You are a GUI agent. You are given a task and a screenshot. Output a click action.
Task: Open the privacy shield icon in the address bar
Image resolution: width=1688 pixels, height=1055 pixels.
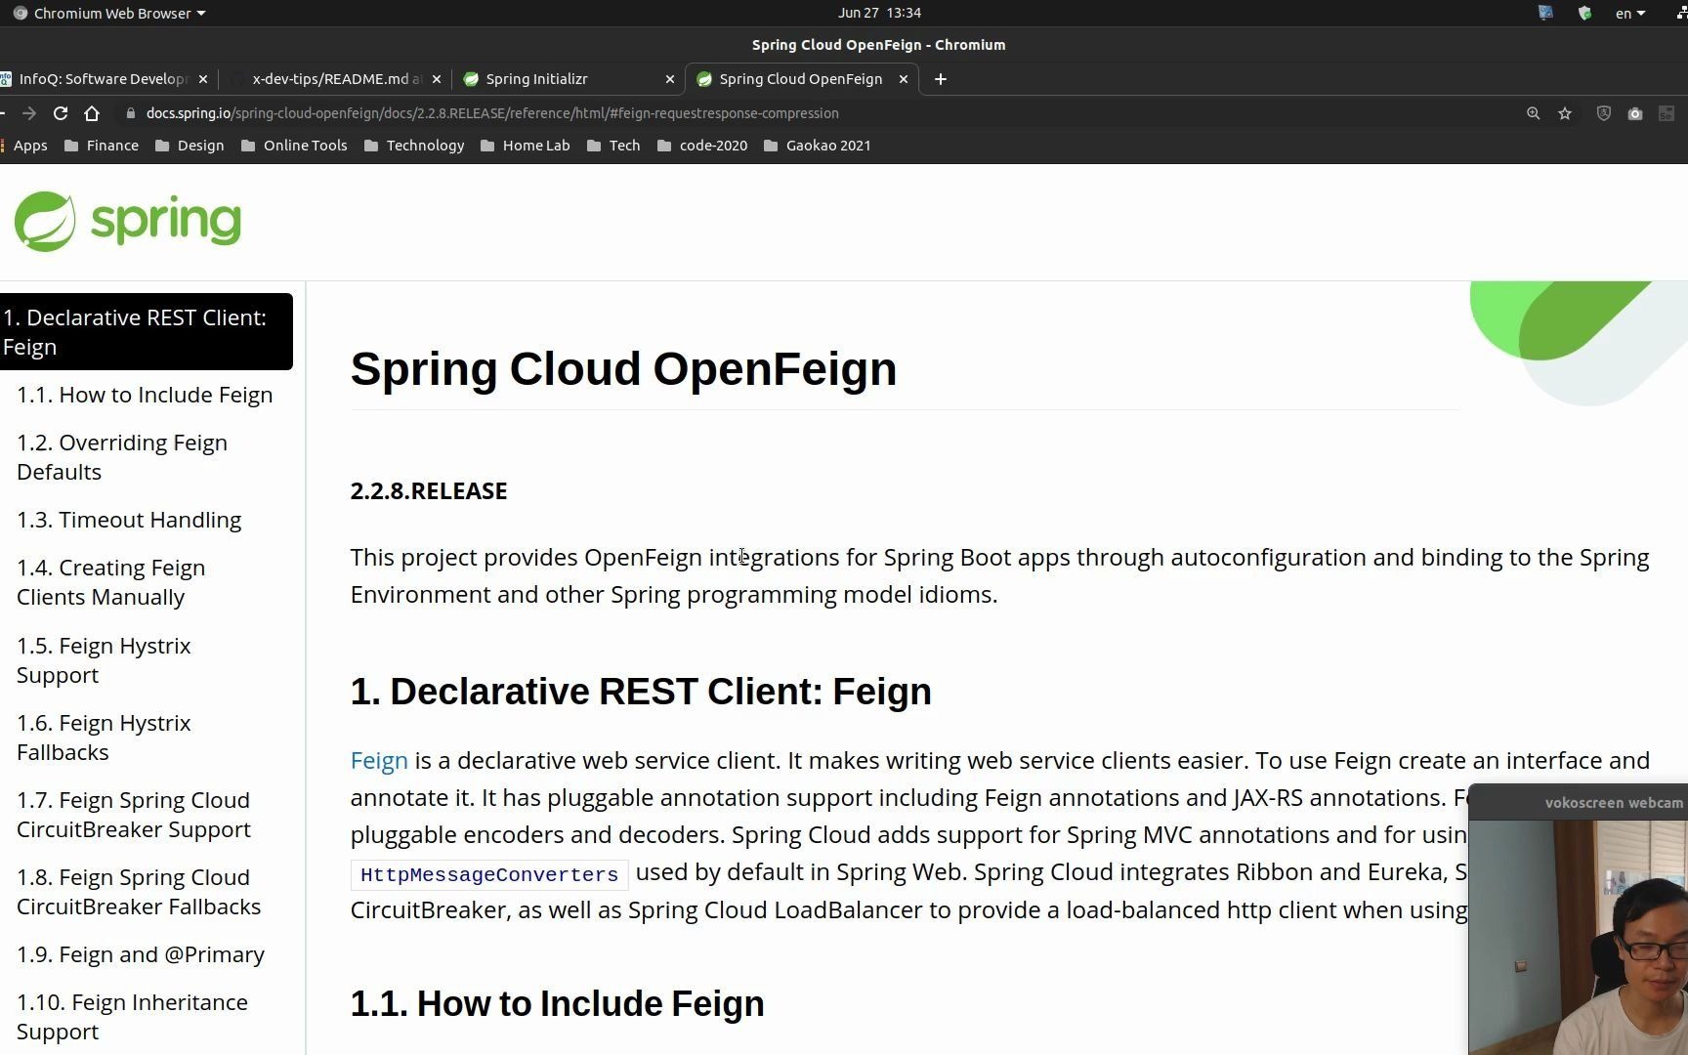pyautogui.click(x=1603, y=113)
